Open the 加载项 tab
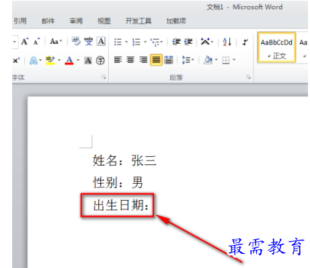The image size is (310, 268). (x=176, y=21)
